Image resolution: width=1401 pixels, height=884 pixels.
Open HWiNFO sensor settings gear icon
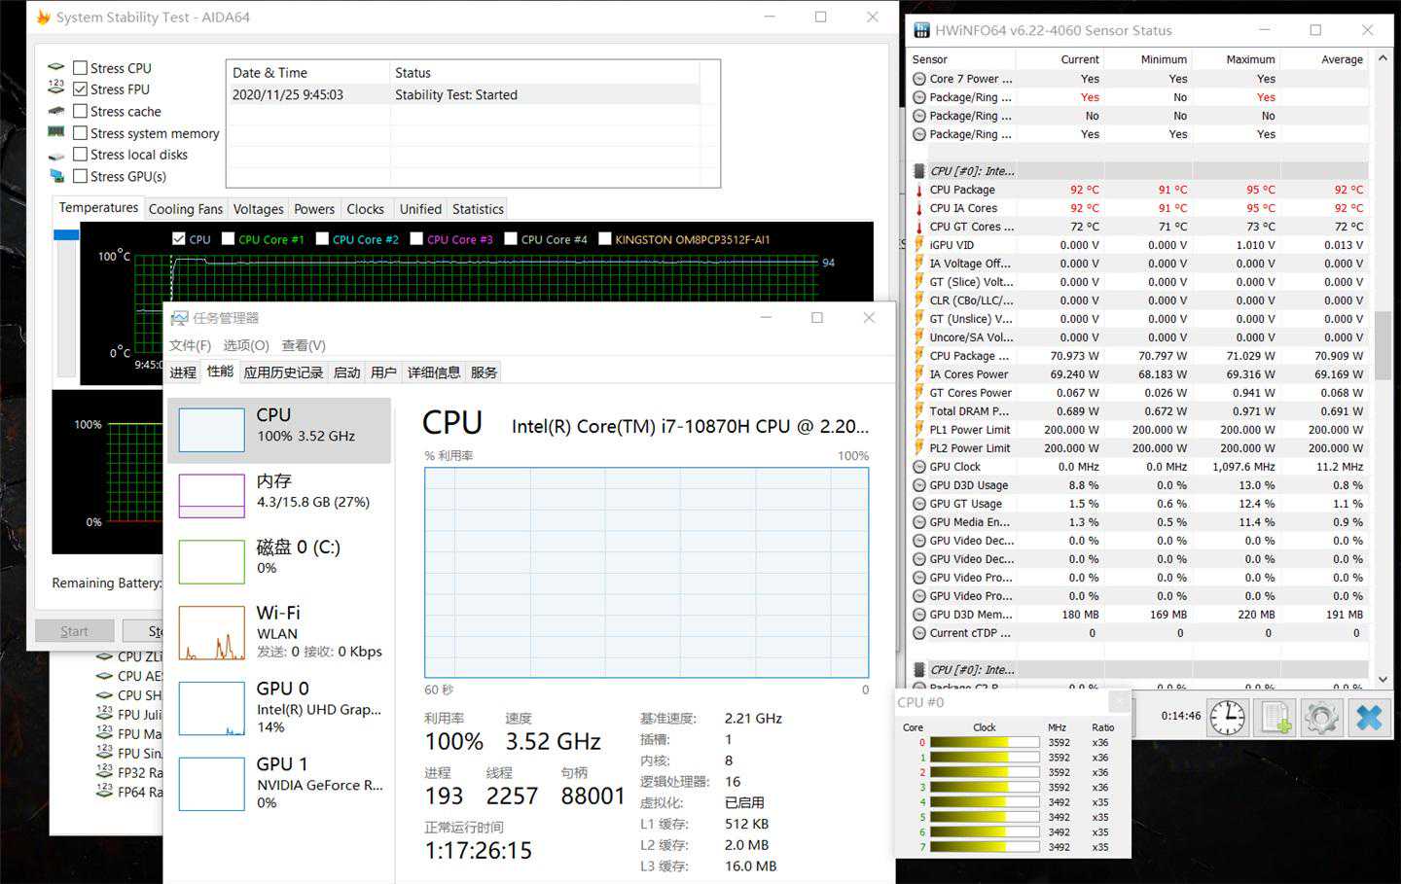1321,718
